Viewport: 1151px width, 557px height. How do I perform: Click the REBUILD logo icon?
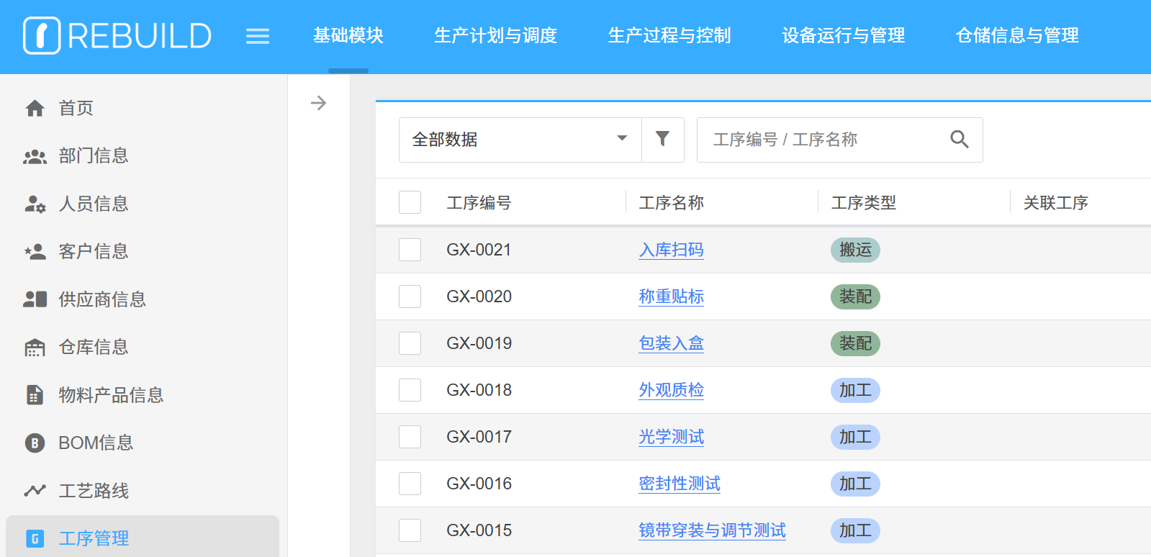pyautogui.click(x=42, y=35)
